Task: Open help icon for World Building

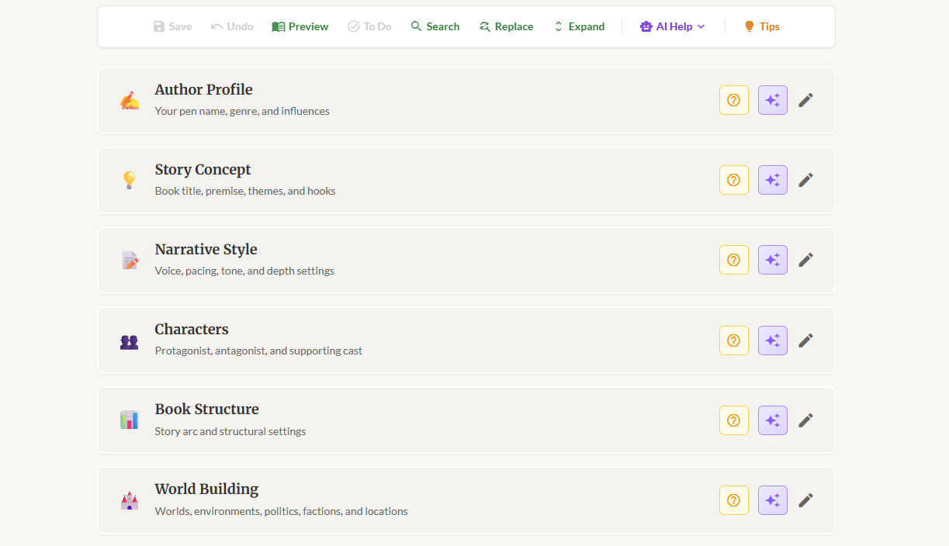Action: (x=733, y=499)
